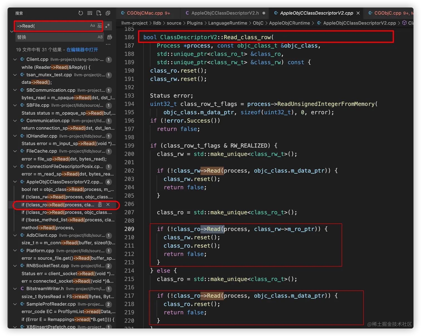421x336 pixels.
Task: Click the LanguageRuntime breadcrumb
Action: [227, 23]
